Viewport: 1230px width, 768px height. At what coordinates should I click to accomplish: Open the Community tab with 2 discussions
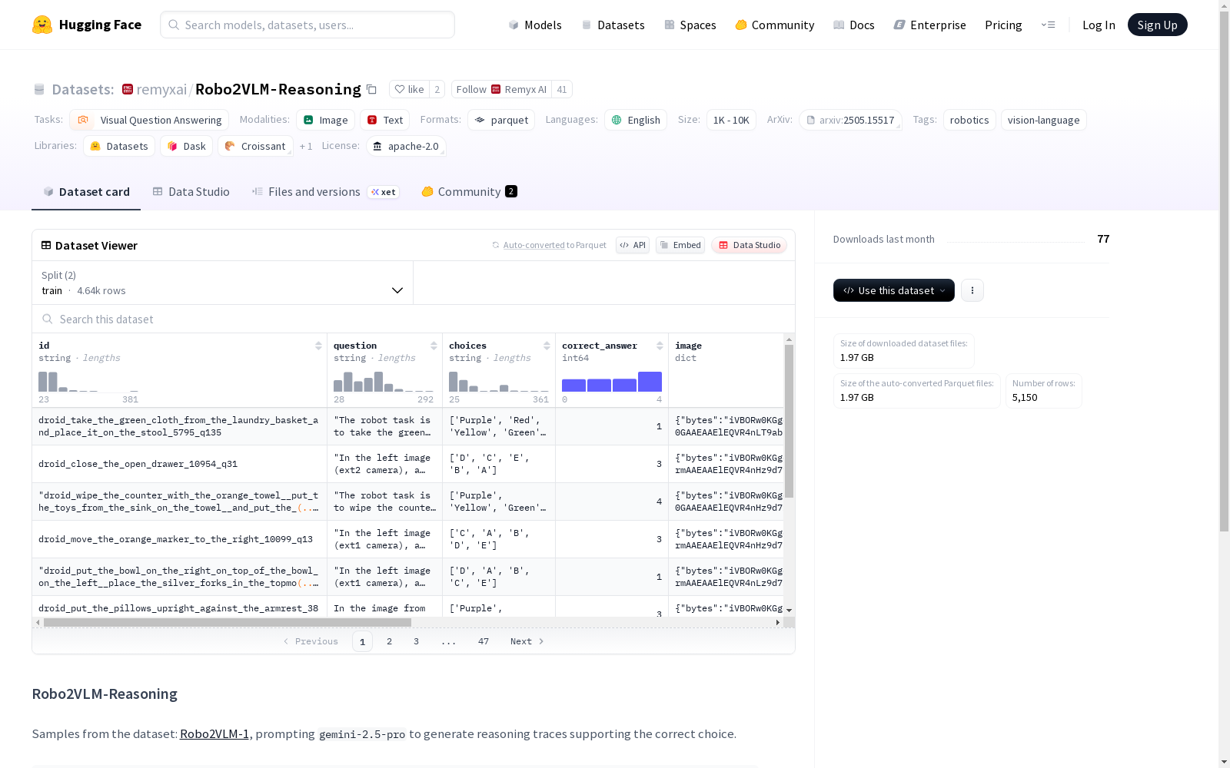point(469,191)
